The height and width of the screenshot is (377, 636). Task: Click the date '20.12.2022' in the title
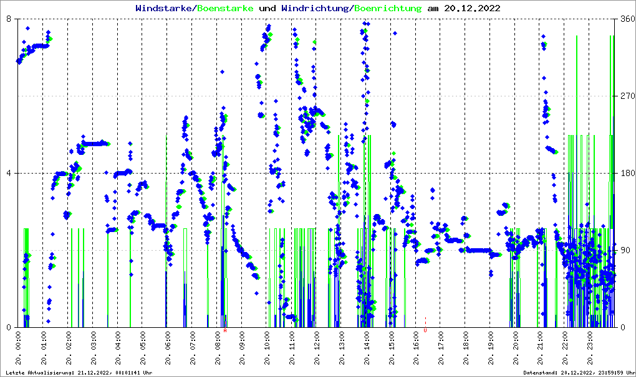tap(472, 8)
